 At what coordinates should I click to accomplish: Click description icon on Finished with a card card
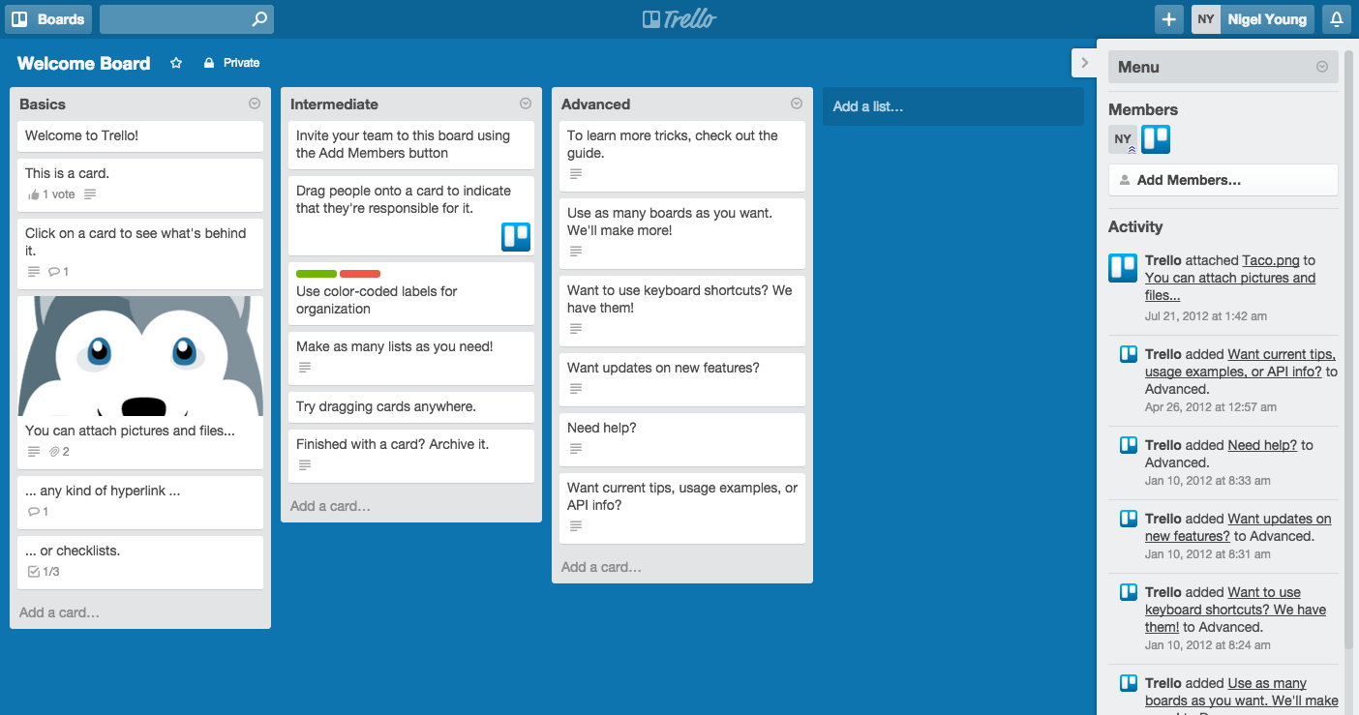(x=305, y=465)
